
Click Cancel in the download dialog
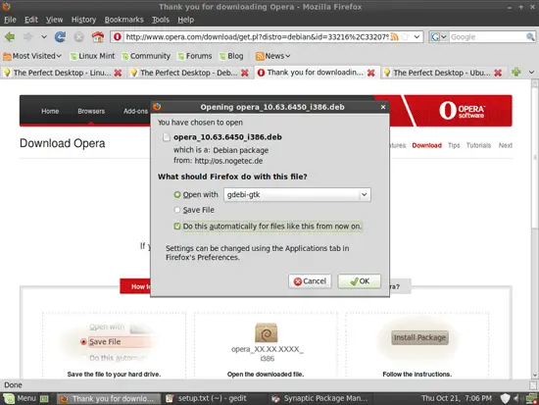pyautogui.click(x=310, y=281)
